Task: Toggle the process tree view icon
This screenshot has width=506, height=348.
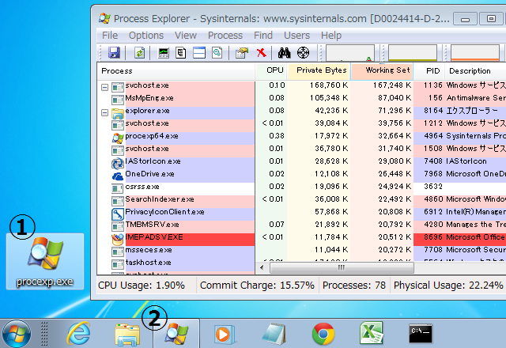Action: pos(181,53)
